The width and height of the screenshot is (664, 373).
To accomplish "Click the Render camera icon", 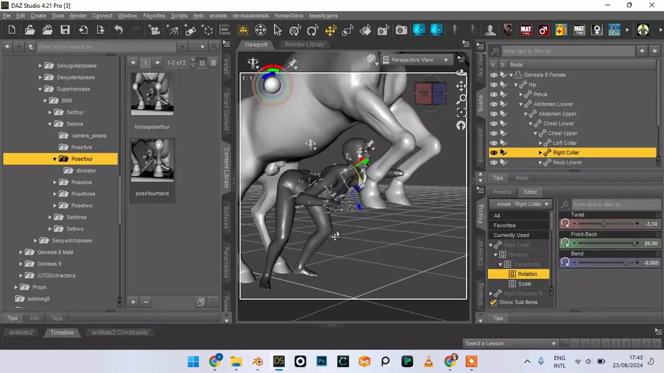I will coord(401,30).
